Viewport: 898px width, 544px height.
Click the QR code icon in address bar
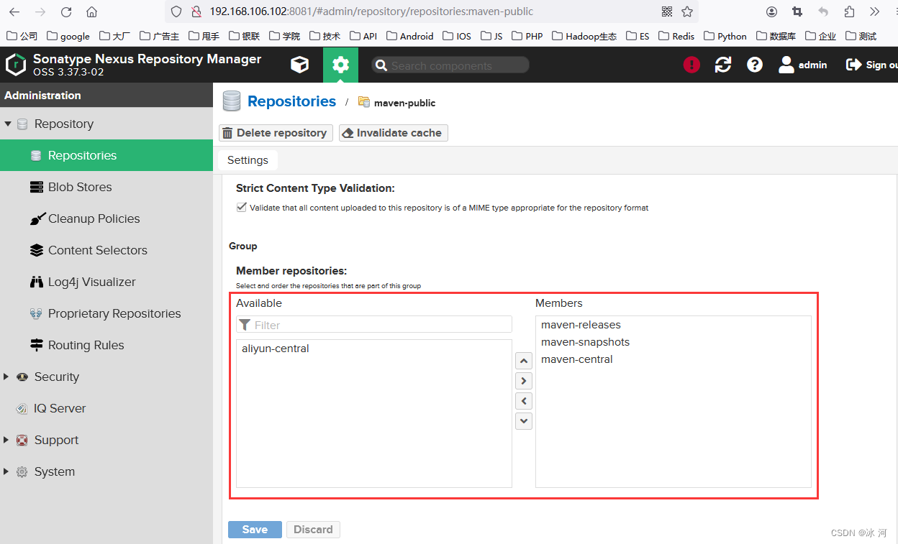pyautogui.click(x=667, y=11)
